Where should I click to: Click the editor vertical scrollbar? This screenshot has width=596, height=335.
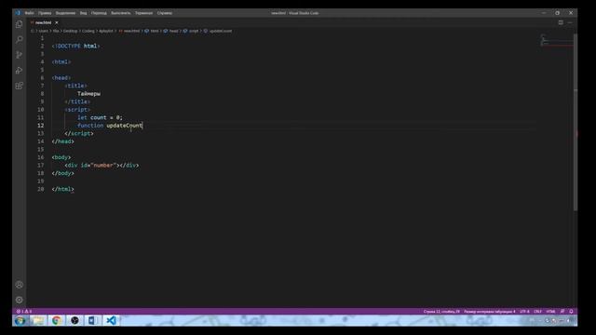[x=576, y=122]
